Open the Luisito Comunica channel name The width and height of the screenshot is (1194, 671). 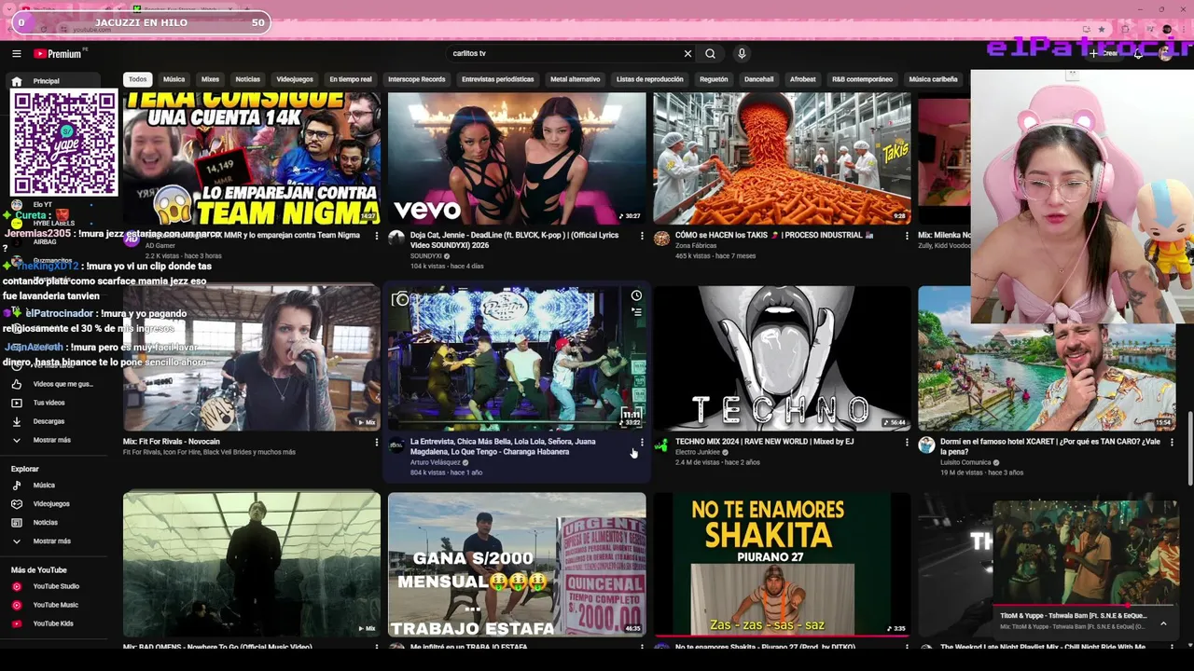[x=965, y=462]
